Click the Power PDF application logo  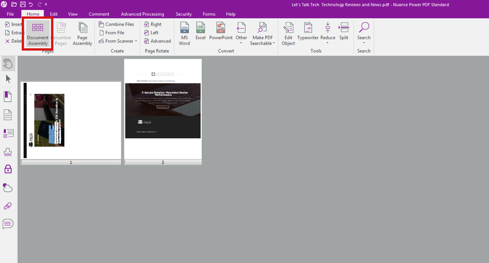[4, 4]
